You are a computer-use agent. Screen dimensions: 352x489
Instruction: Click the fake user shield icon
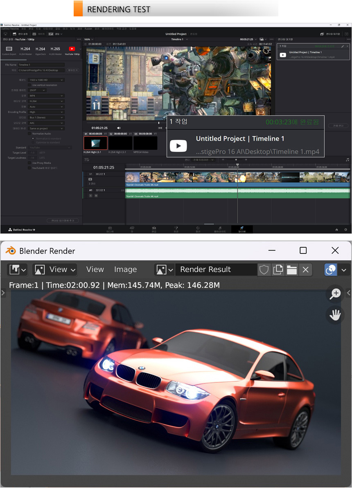tap(264, 269)
